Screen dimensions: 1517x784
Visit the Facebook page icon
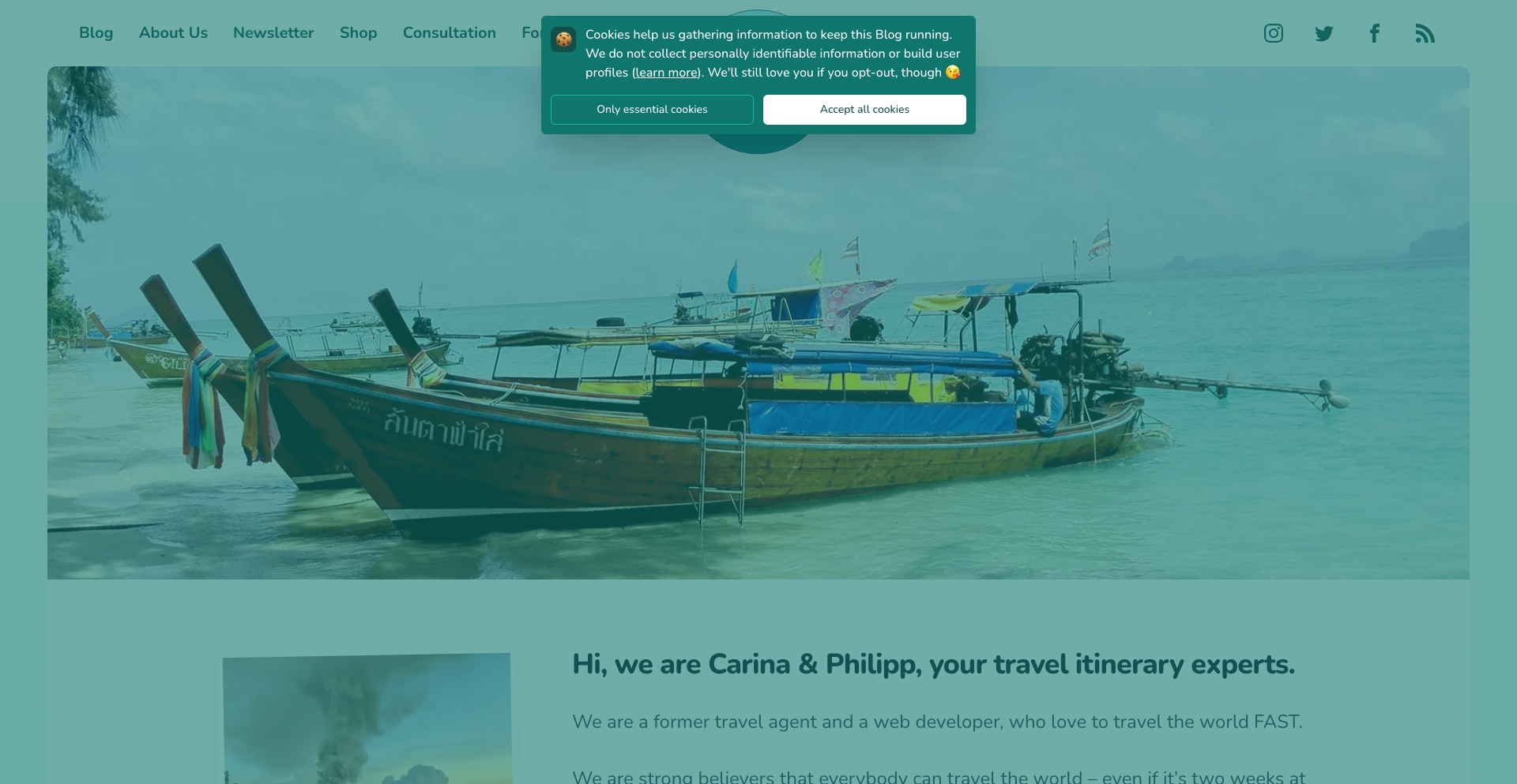click(x=1374, y=33)
